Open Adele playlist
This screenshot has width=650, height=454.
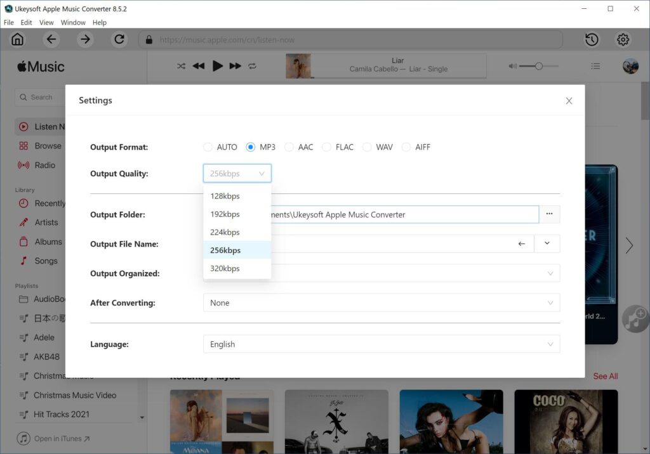37,337
